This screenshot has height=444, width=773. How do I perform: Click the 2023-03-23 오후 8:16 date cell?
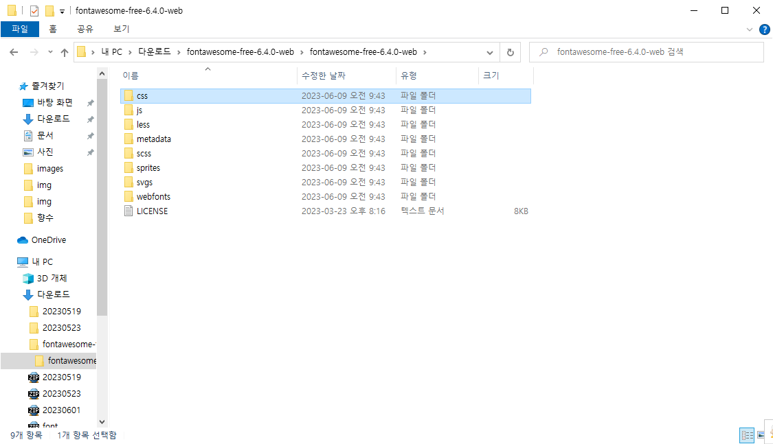pyautogui.click(x=343, y=211)
